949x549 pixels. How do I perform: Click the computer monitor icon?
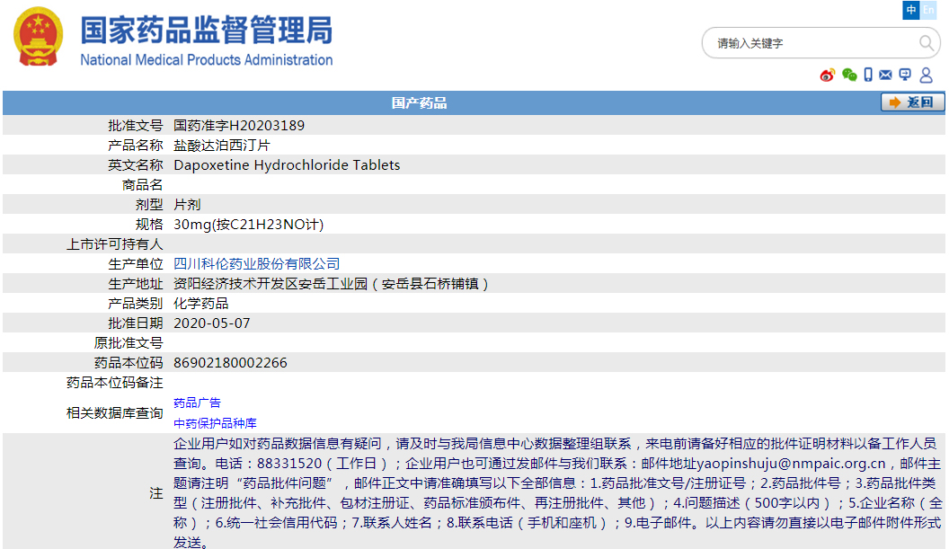click(x=905, y=75)
